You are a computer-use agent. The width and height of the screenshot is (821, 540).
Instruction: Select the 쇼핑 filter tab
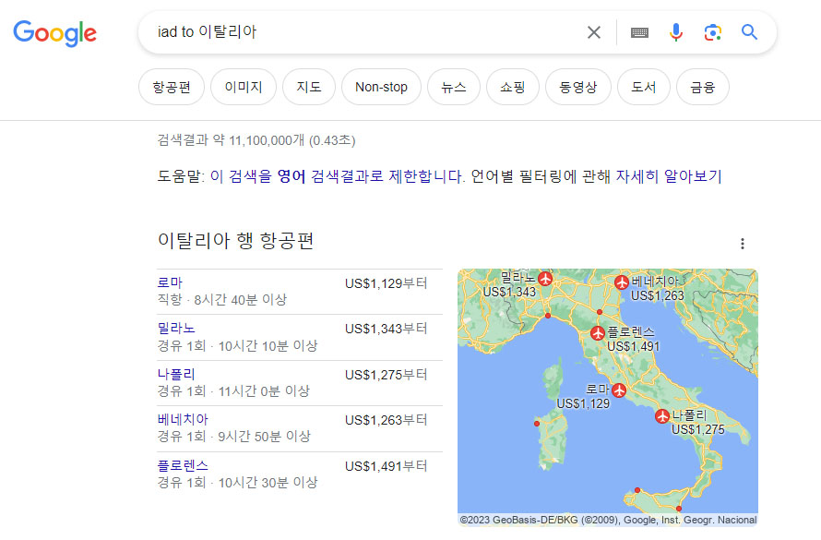coord(513,87)
